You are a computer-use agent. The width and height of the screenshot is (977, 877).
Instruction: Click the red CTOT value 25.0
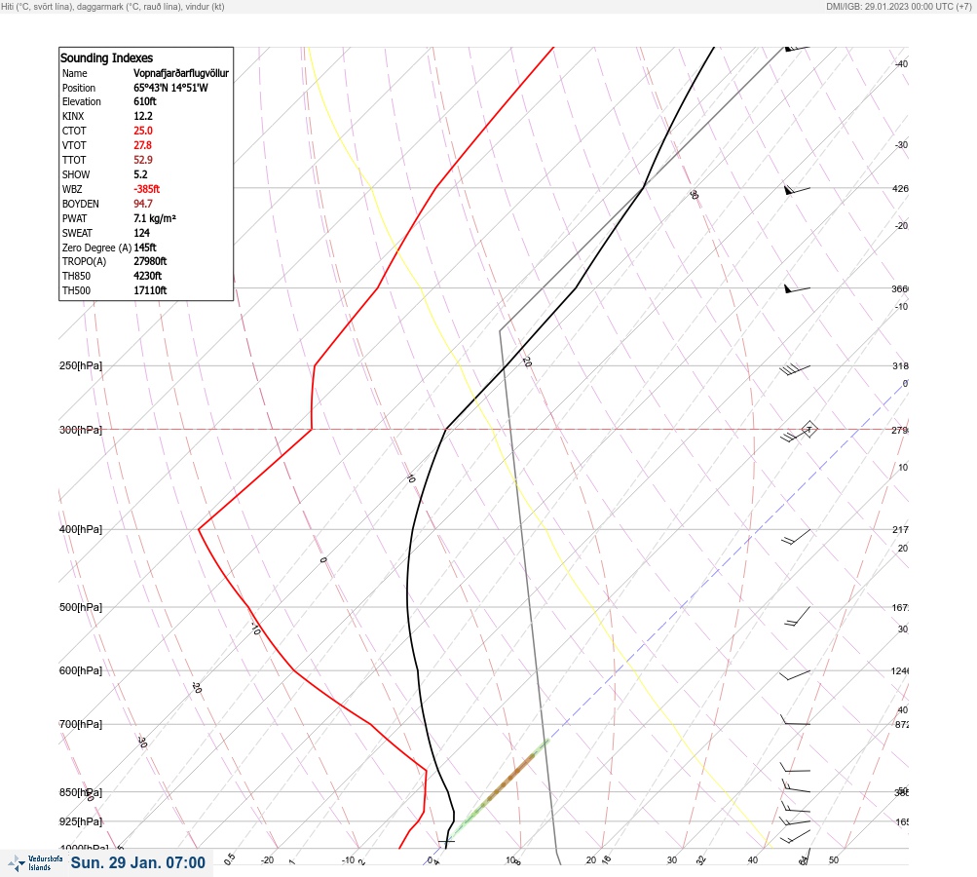click(142, 131)
